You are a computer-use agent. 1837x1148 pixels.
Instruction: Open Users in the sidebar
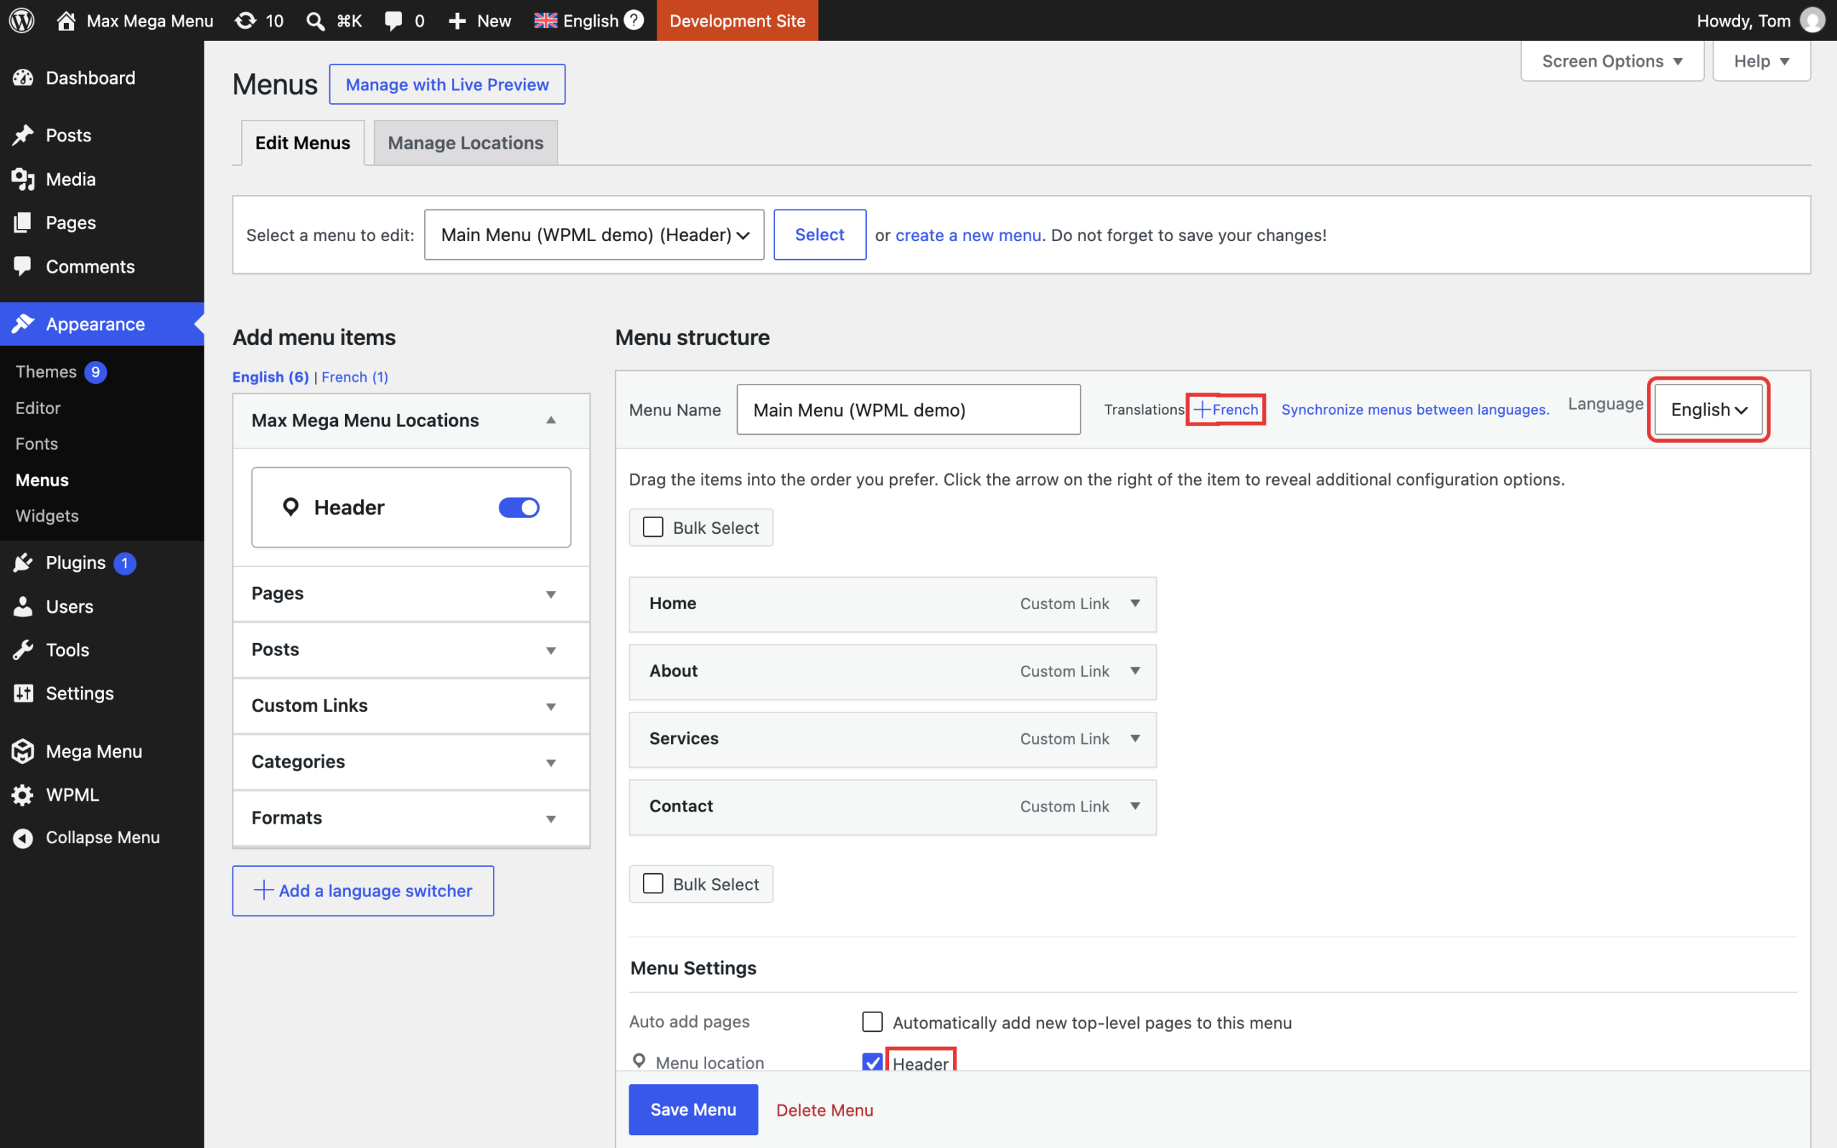102,607
